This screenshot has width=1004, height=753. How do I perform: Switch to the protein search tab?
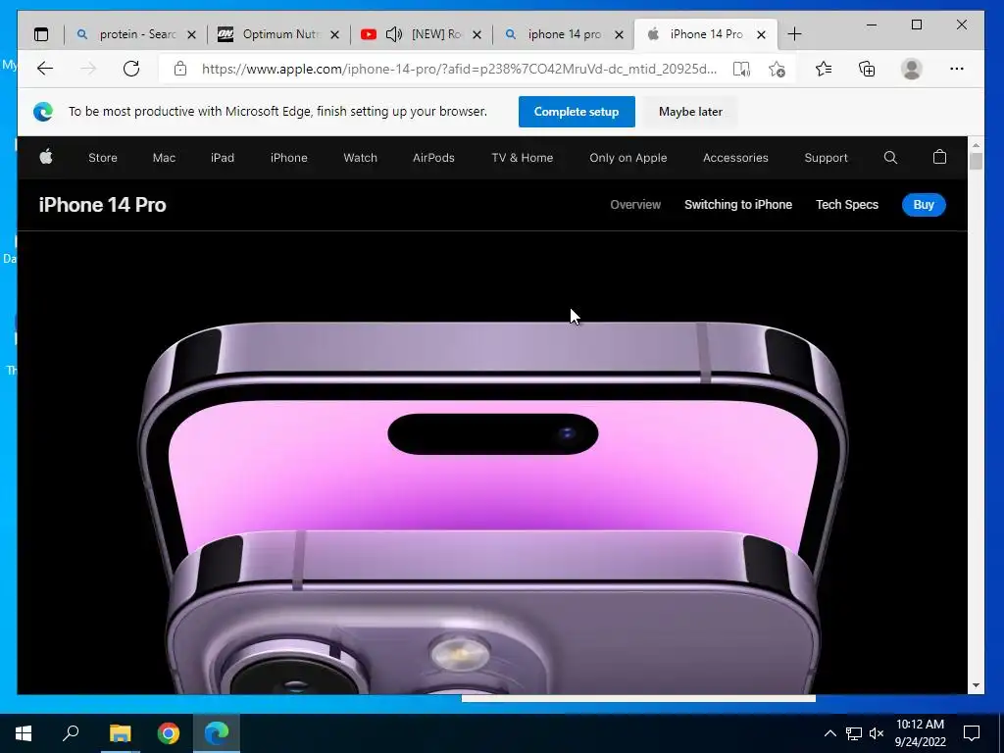point(137,34)
